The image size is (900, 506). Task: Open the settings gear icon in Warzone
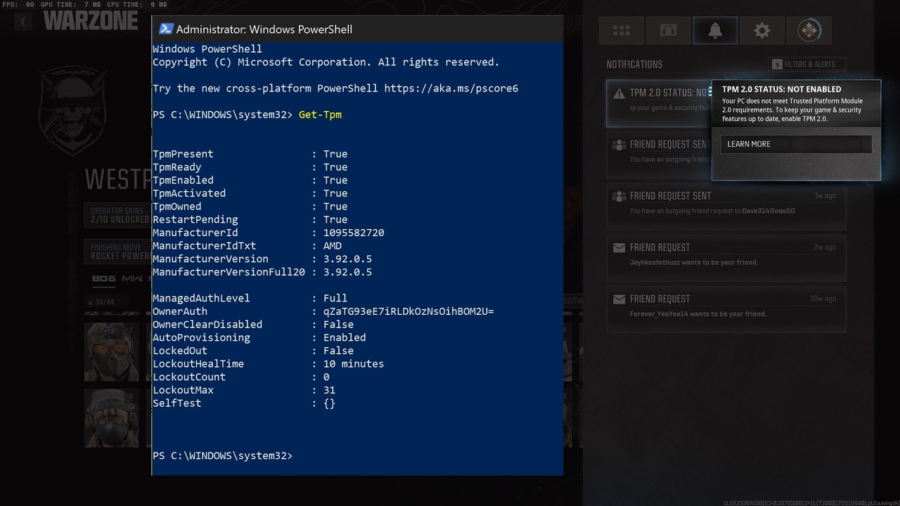click(x=761, y=31)
